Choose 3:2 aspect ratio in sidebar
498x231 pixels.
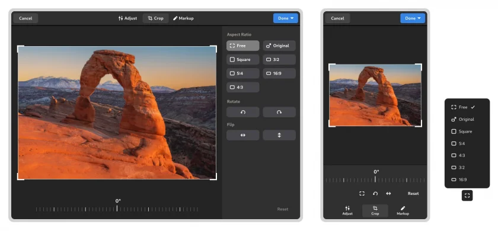point(279,60)
